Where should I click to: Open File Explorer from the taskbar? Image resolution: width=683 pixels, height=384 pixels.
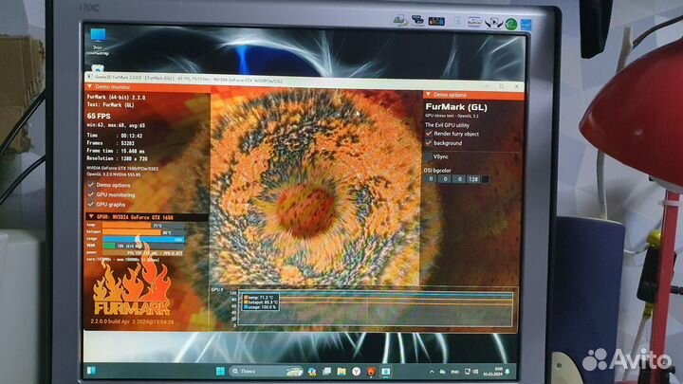point(340,370)
